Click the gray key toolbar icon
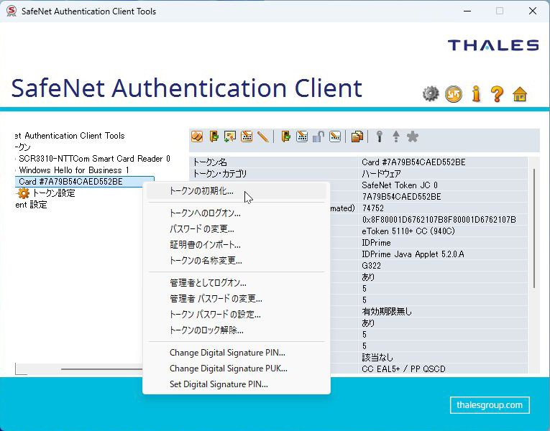 [x=379, y=136]
